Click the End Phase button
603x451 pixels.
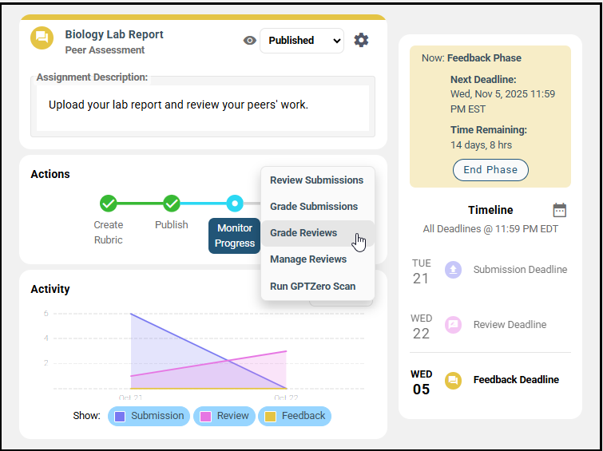click(x=490, y=170)
